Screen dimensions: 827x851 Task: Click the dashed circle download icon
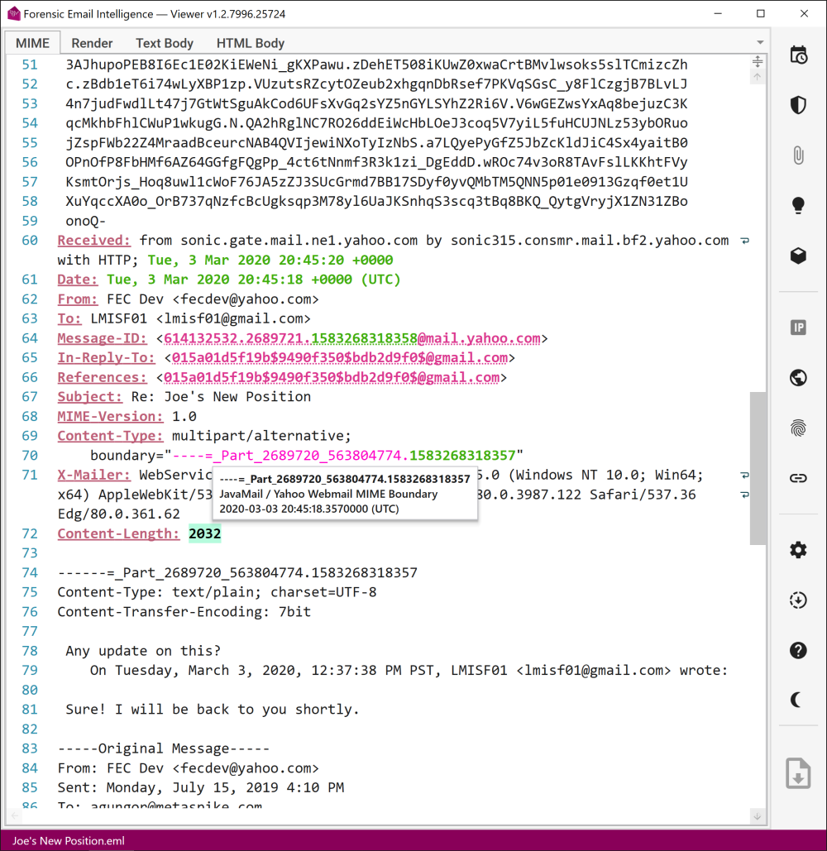tap(798, 600)
